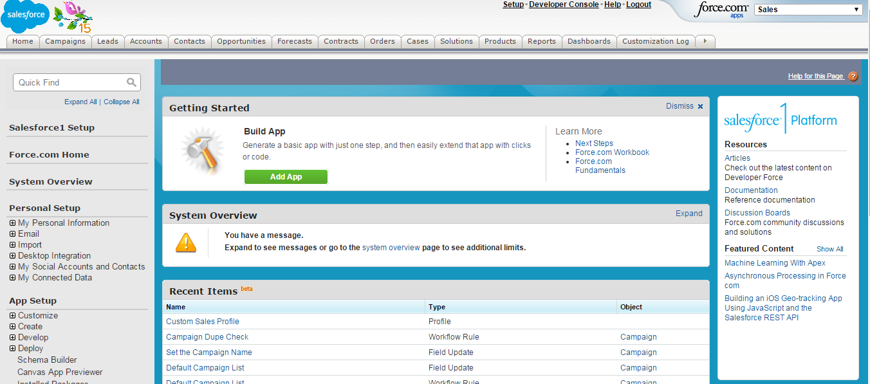Image resolution: width=870 pixels, height=384 pixels.
Task: Expand the Deploy node under App Setup
Action: pyautogui.click(x=12, y=349)
